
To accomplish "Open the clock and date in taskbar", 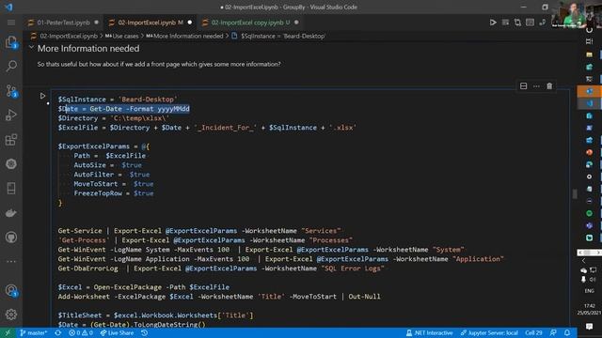I will (590, 309).
